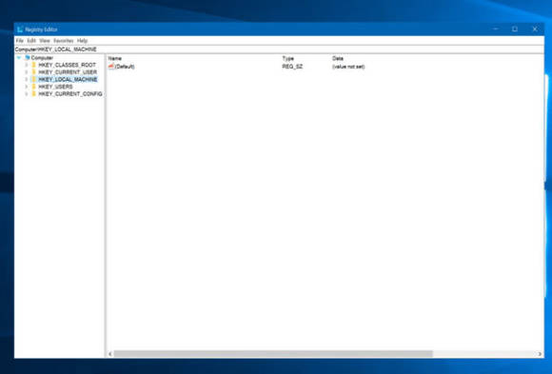Expand the HKEY_CURRENT_CONFIG key
Screen dimensions: 552x374
point(27,94)
